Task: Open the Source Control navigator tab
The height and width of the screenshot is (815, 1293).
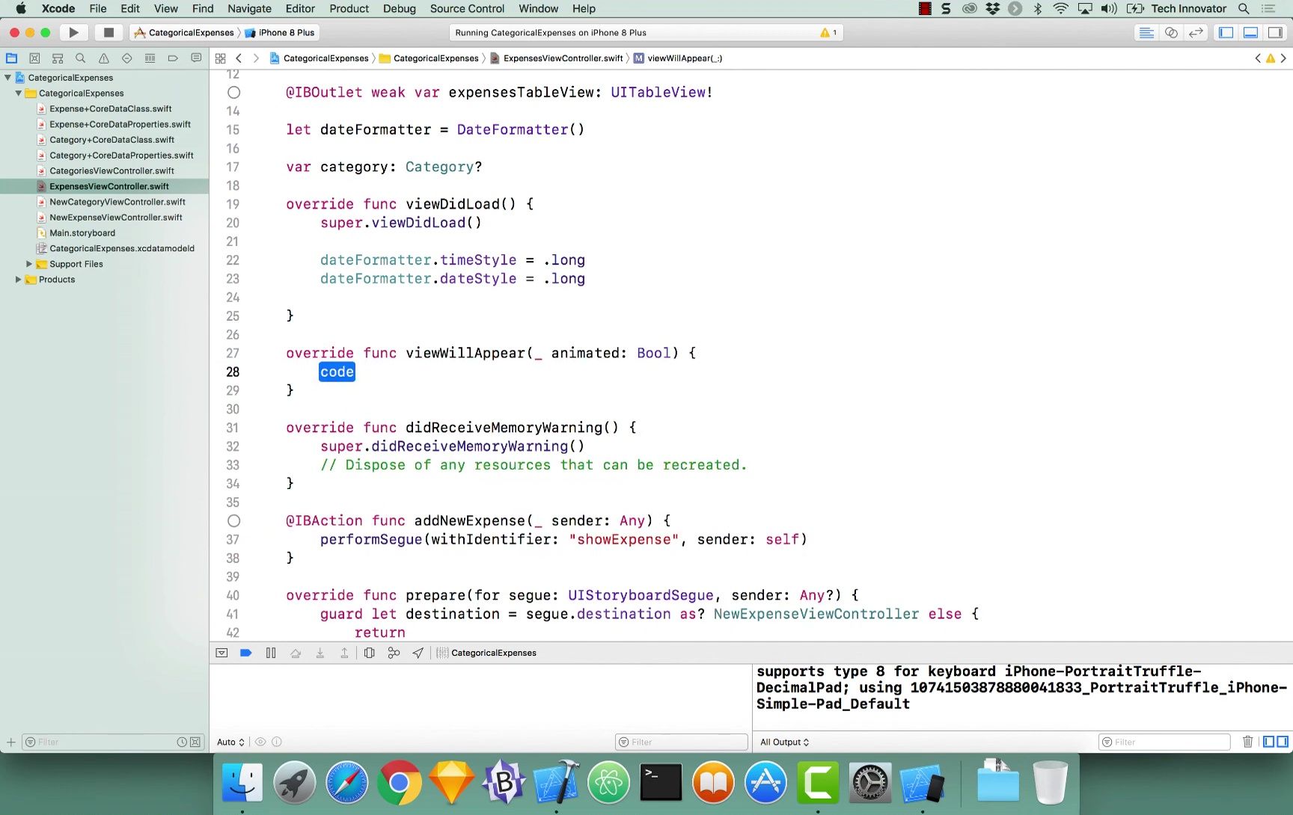Action: [x=34, y=58]
